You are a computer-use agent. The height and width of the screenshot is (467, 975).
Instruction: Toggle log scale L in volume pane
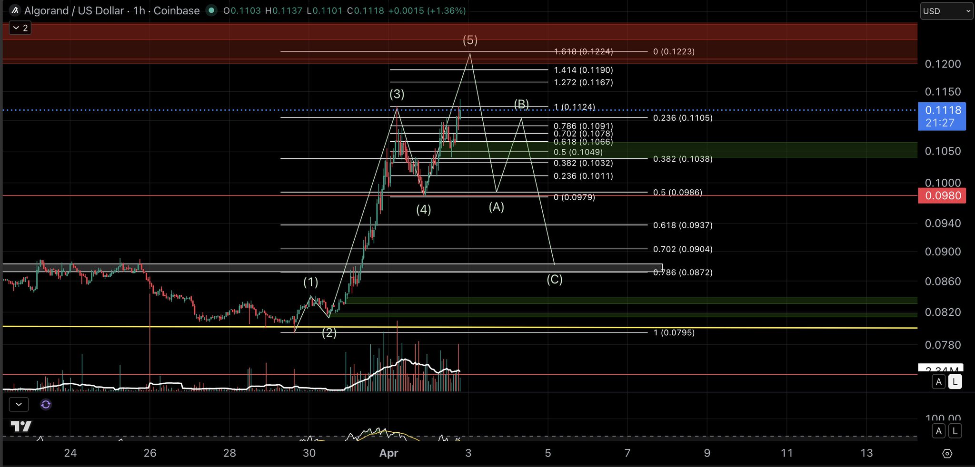(x=955, y=382)
